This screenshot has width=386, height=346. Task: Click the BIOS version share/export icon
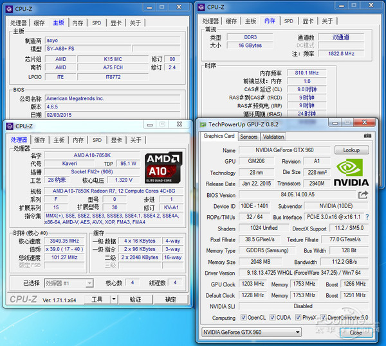click(363, 195)
